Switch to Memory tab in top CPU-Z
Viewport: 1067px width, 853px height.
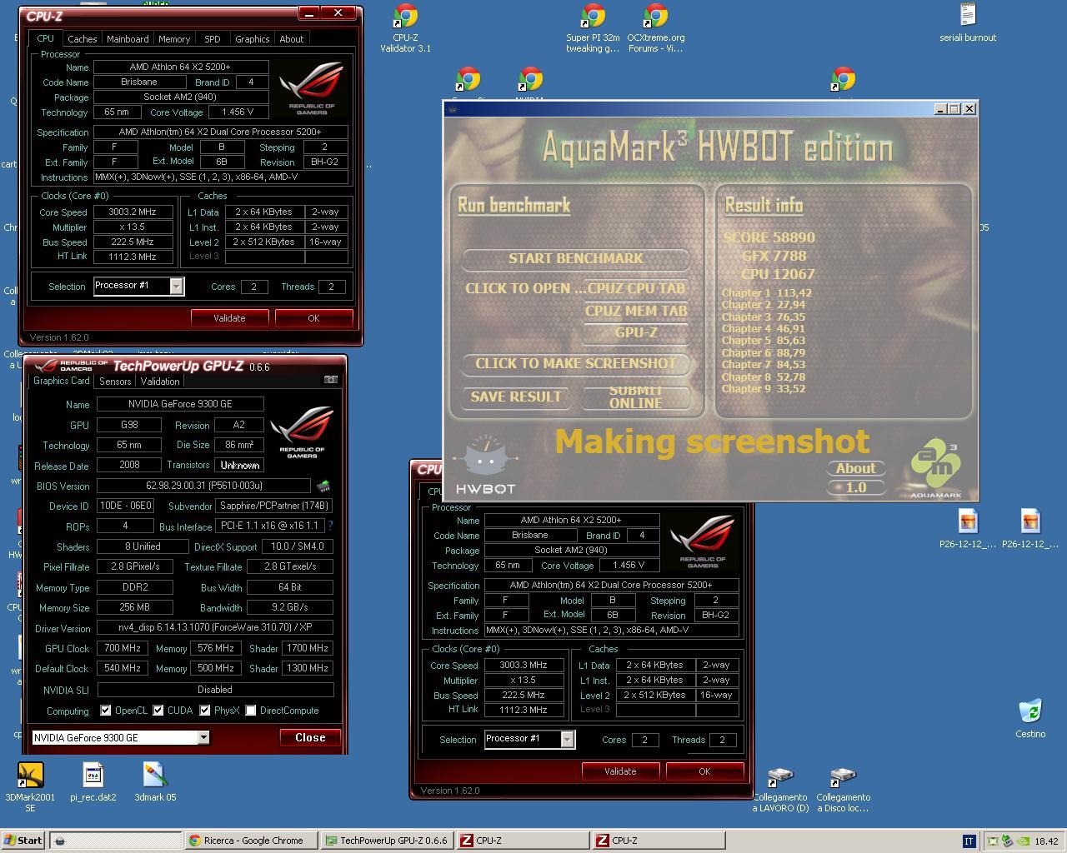[174, 39]
